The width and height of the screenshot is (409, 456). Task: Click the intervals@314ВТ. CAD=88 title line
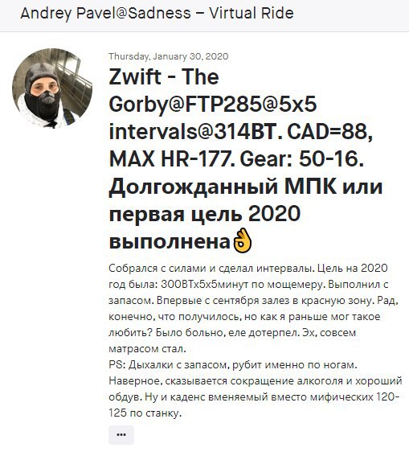(240, 133)
